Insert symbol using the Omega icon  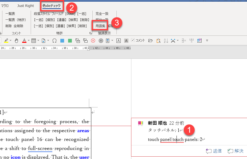[x=54, y=41]
